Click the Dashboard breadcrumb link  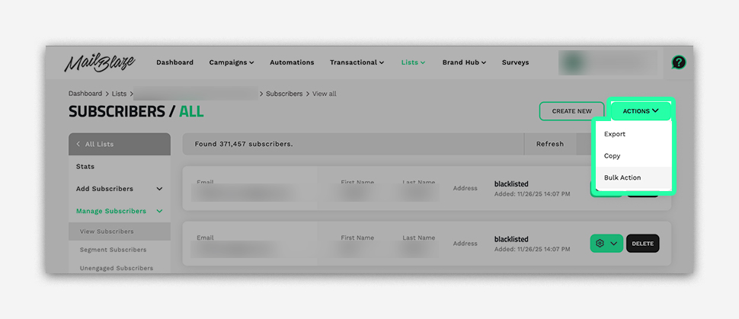[x=85, y=94]
